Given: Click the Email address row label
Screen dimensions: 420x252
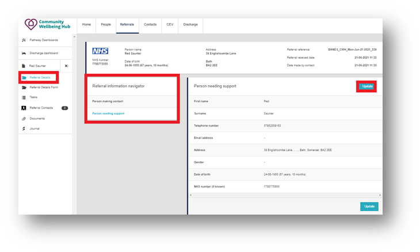Looking at the screenshot, I should (203, 138).
